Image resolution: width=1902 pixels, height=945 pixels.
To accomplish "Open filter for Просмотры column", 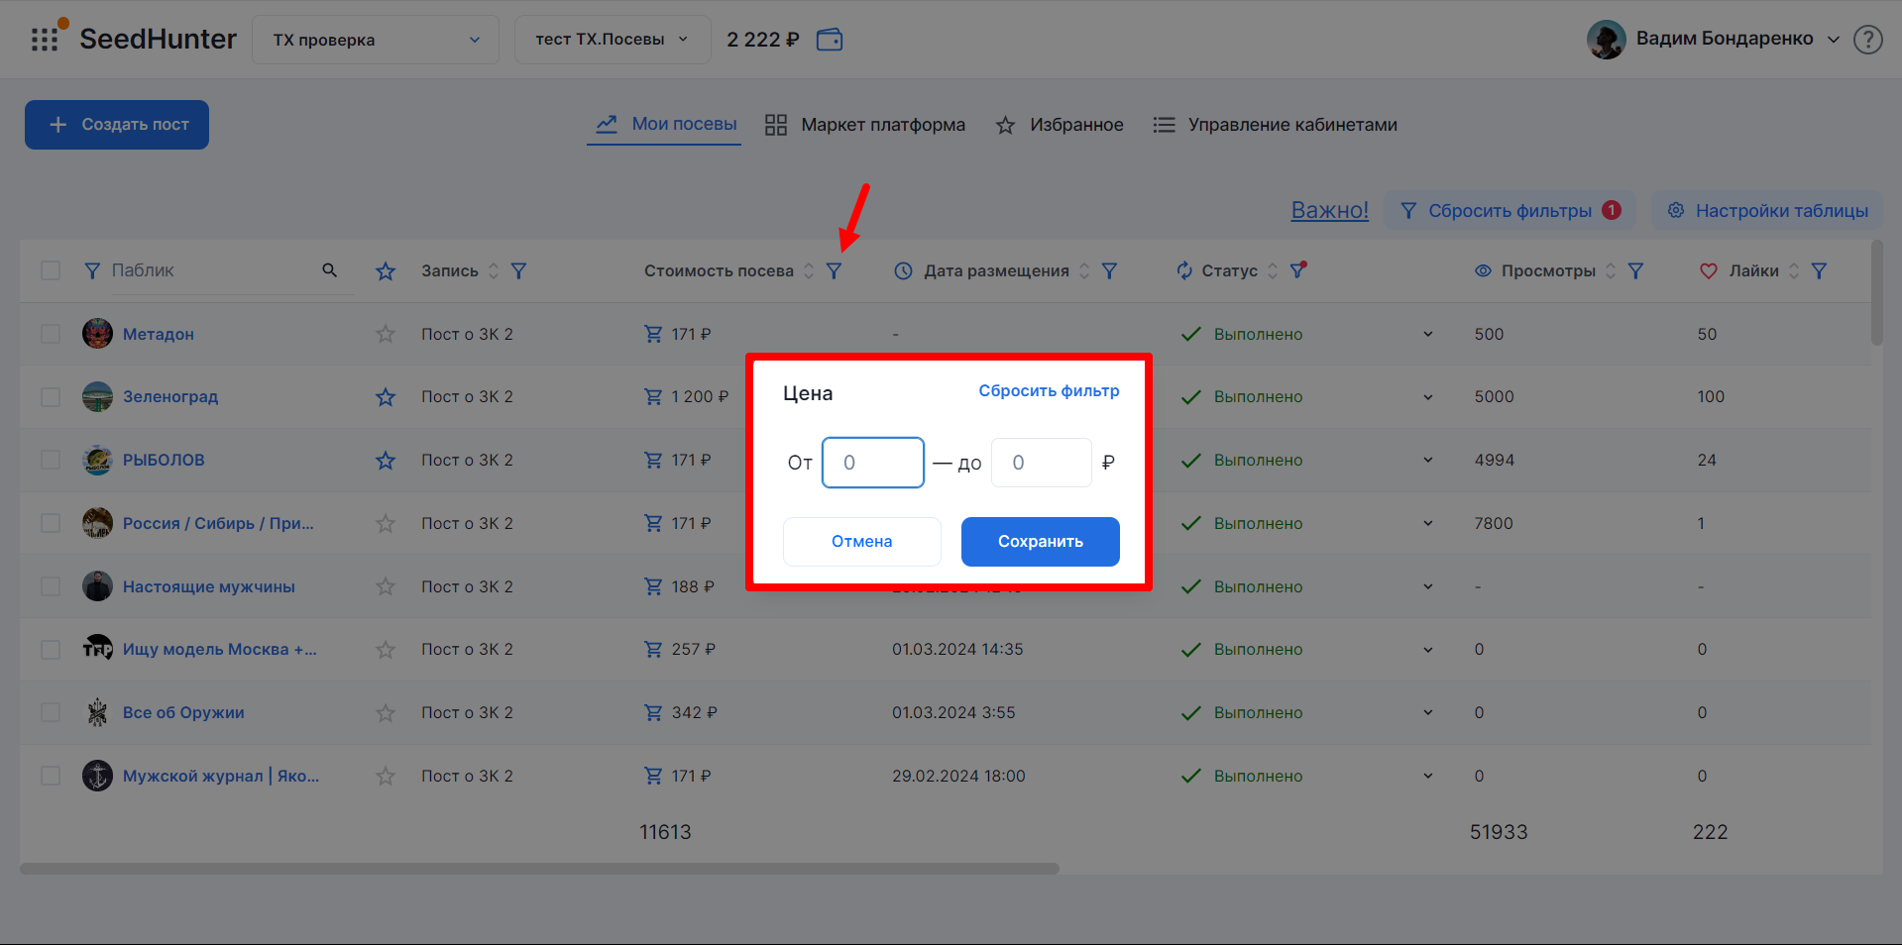I will coord(1635,271).
